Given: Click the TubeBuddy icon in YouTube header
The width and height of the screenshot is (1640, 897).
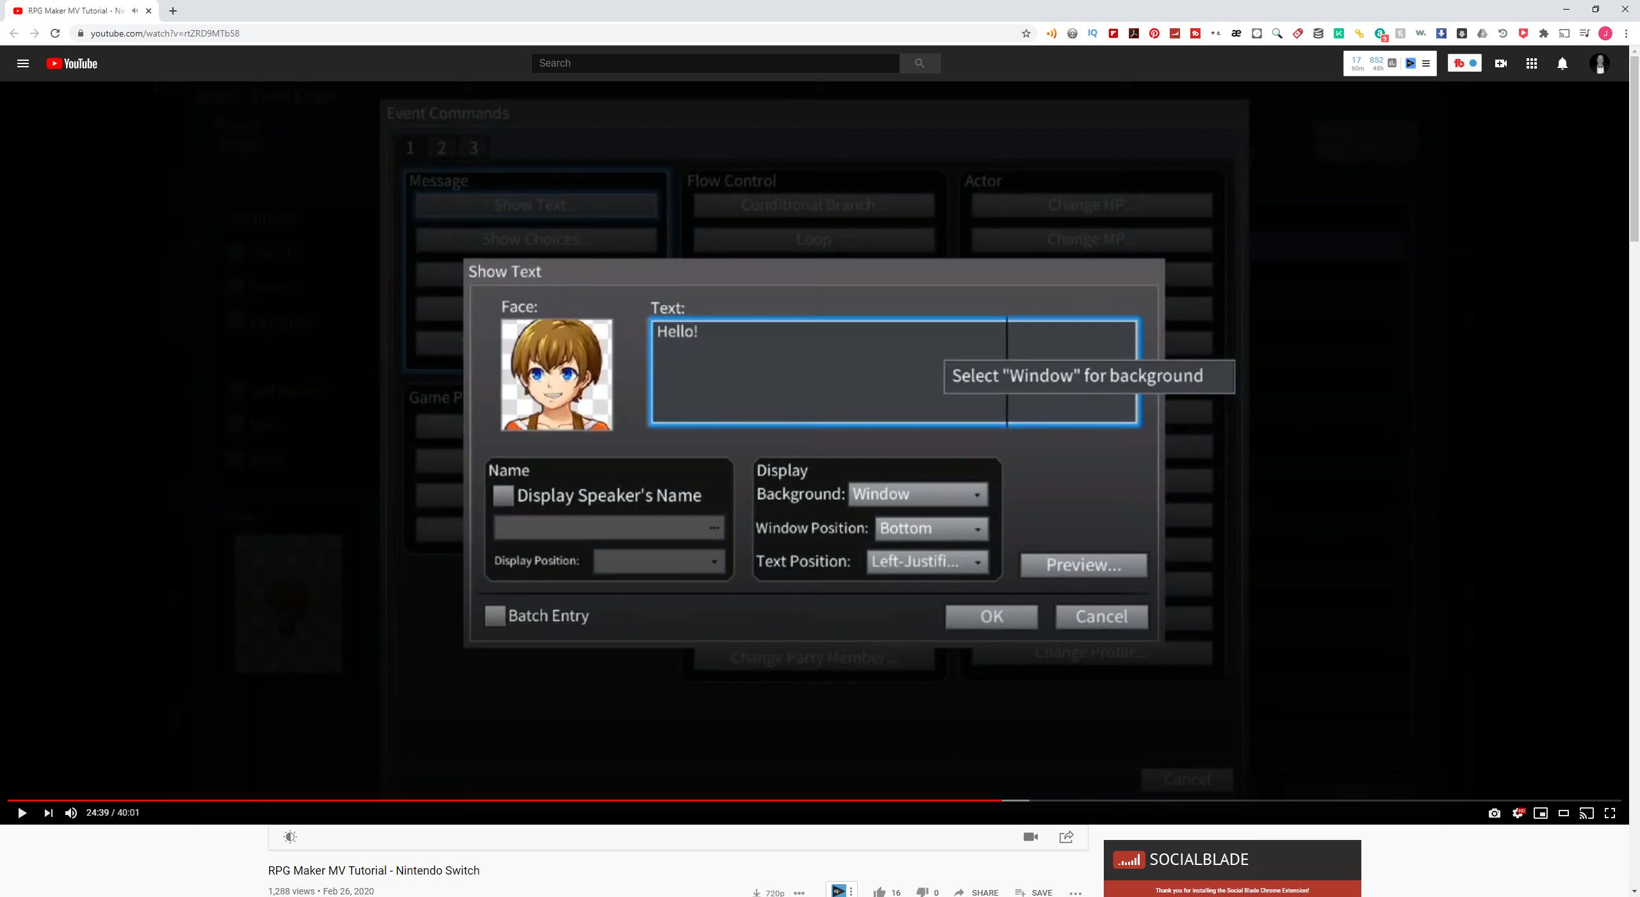Looking at the screenshot, I should point(1459,63).
